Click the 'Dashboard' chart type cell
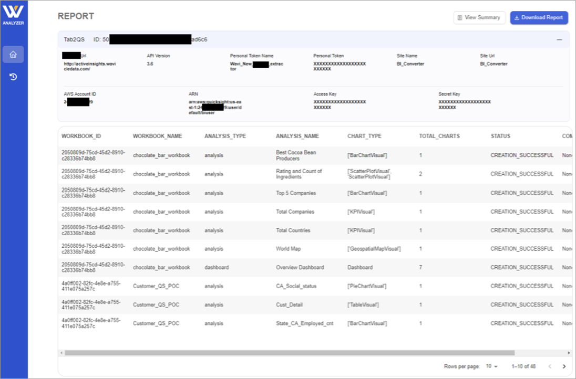 [360, 268]
